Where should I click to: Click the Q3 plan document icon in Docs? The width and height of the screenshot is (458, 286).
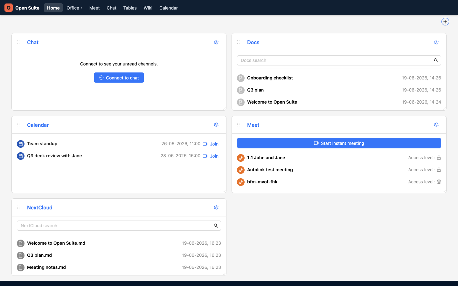(x=241, y=90)
